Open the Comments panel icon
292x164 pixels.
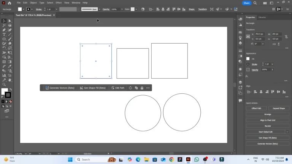point(240,101)
